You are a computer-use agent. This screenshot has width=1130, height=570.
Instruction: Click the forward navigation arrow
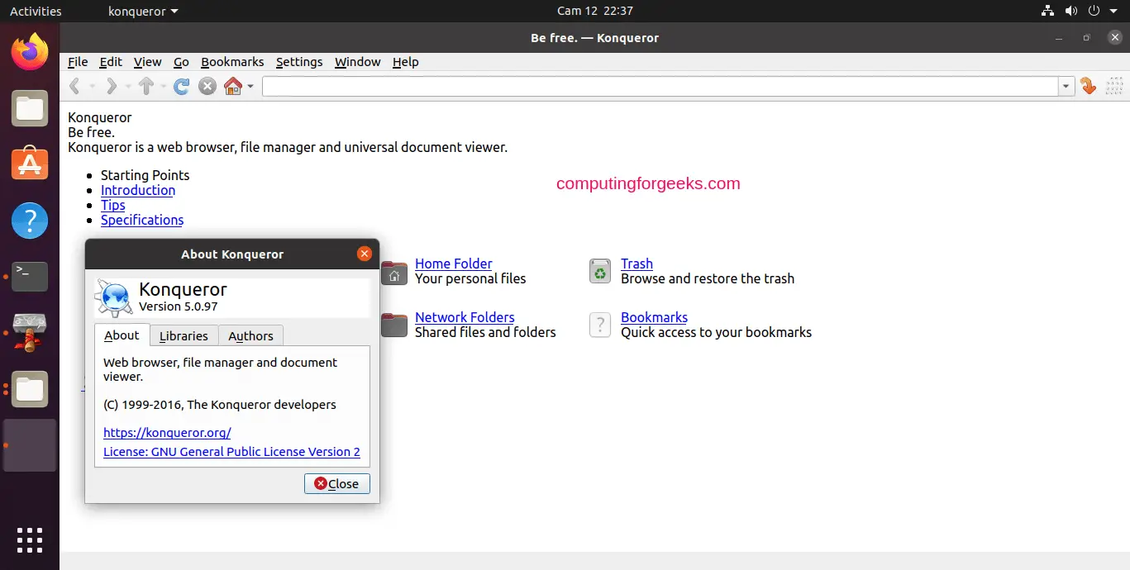pyautogui.click(x=111, y=86)
